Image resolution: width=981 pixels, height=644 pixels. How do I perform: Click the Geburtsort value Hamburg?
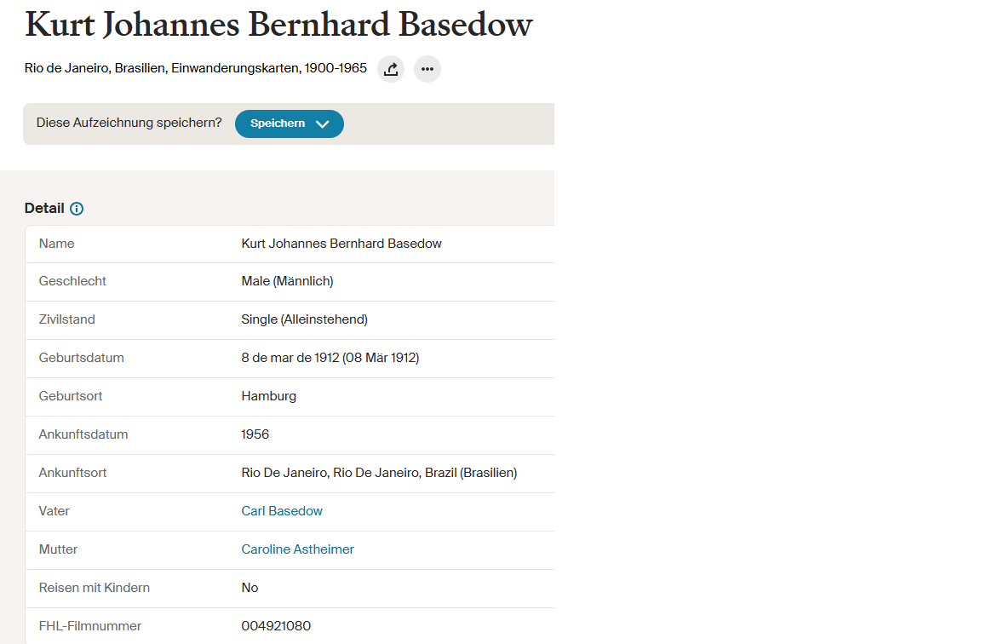[269, 396]
